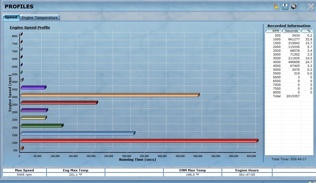
Task: Click the Max Speed value 5445 rpm
Action: pos(24,175)
